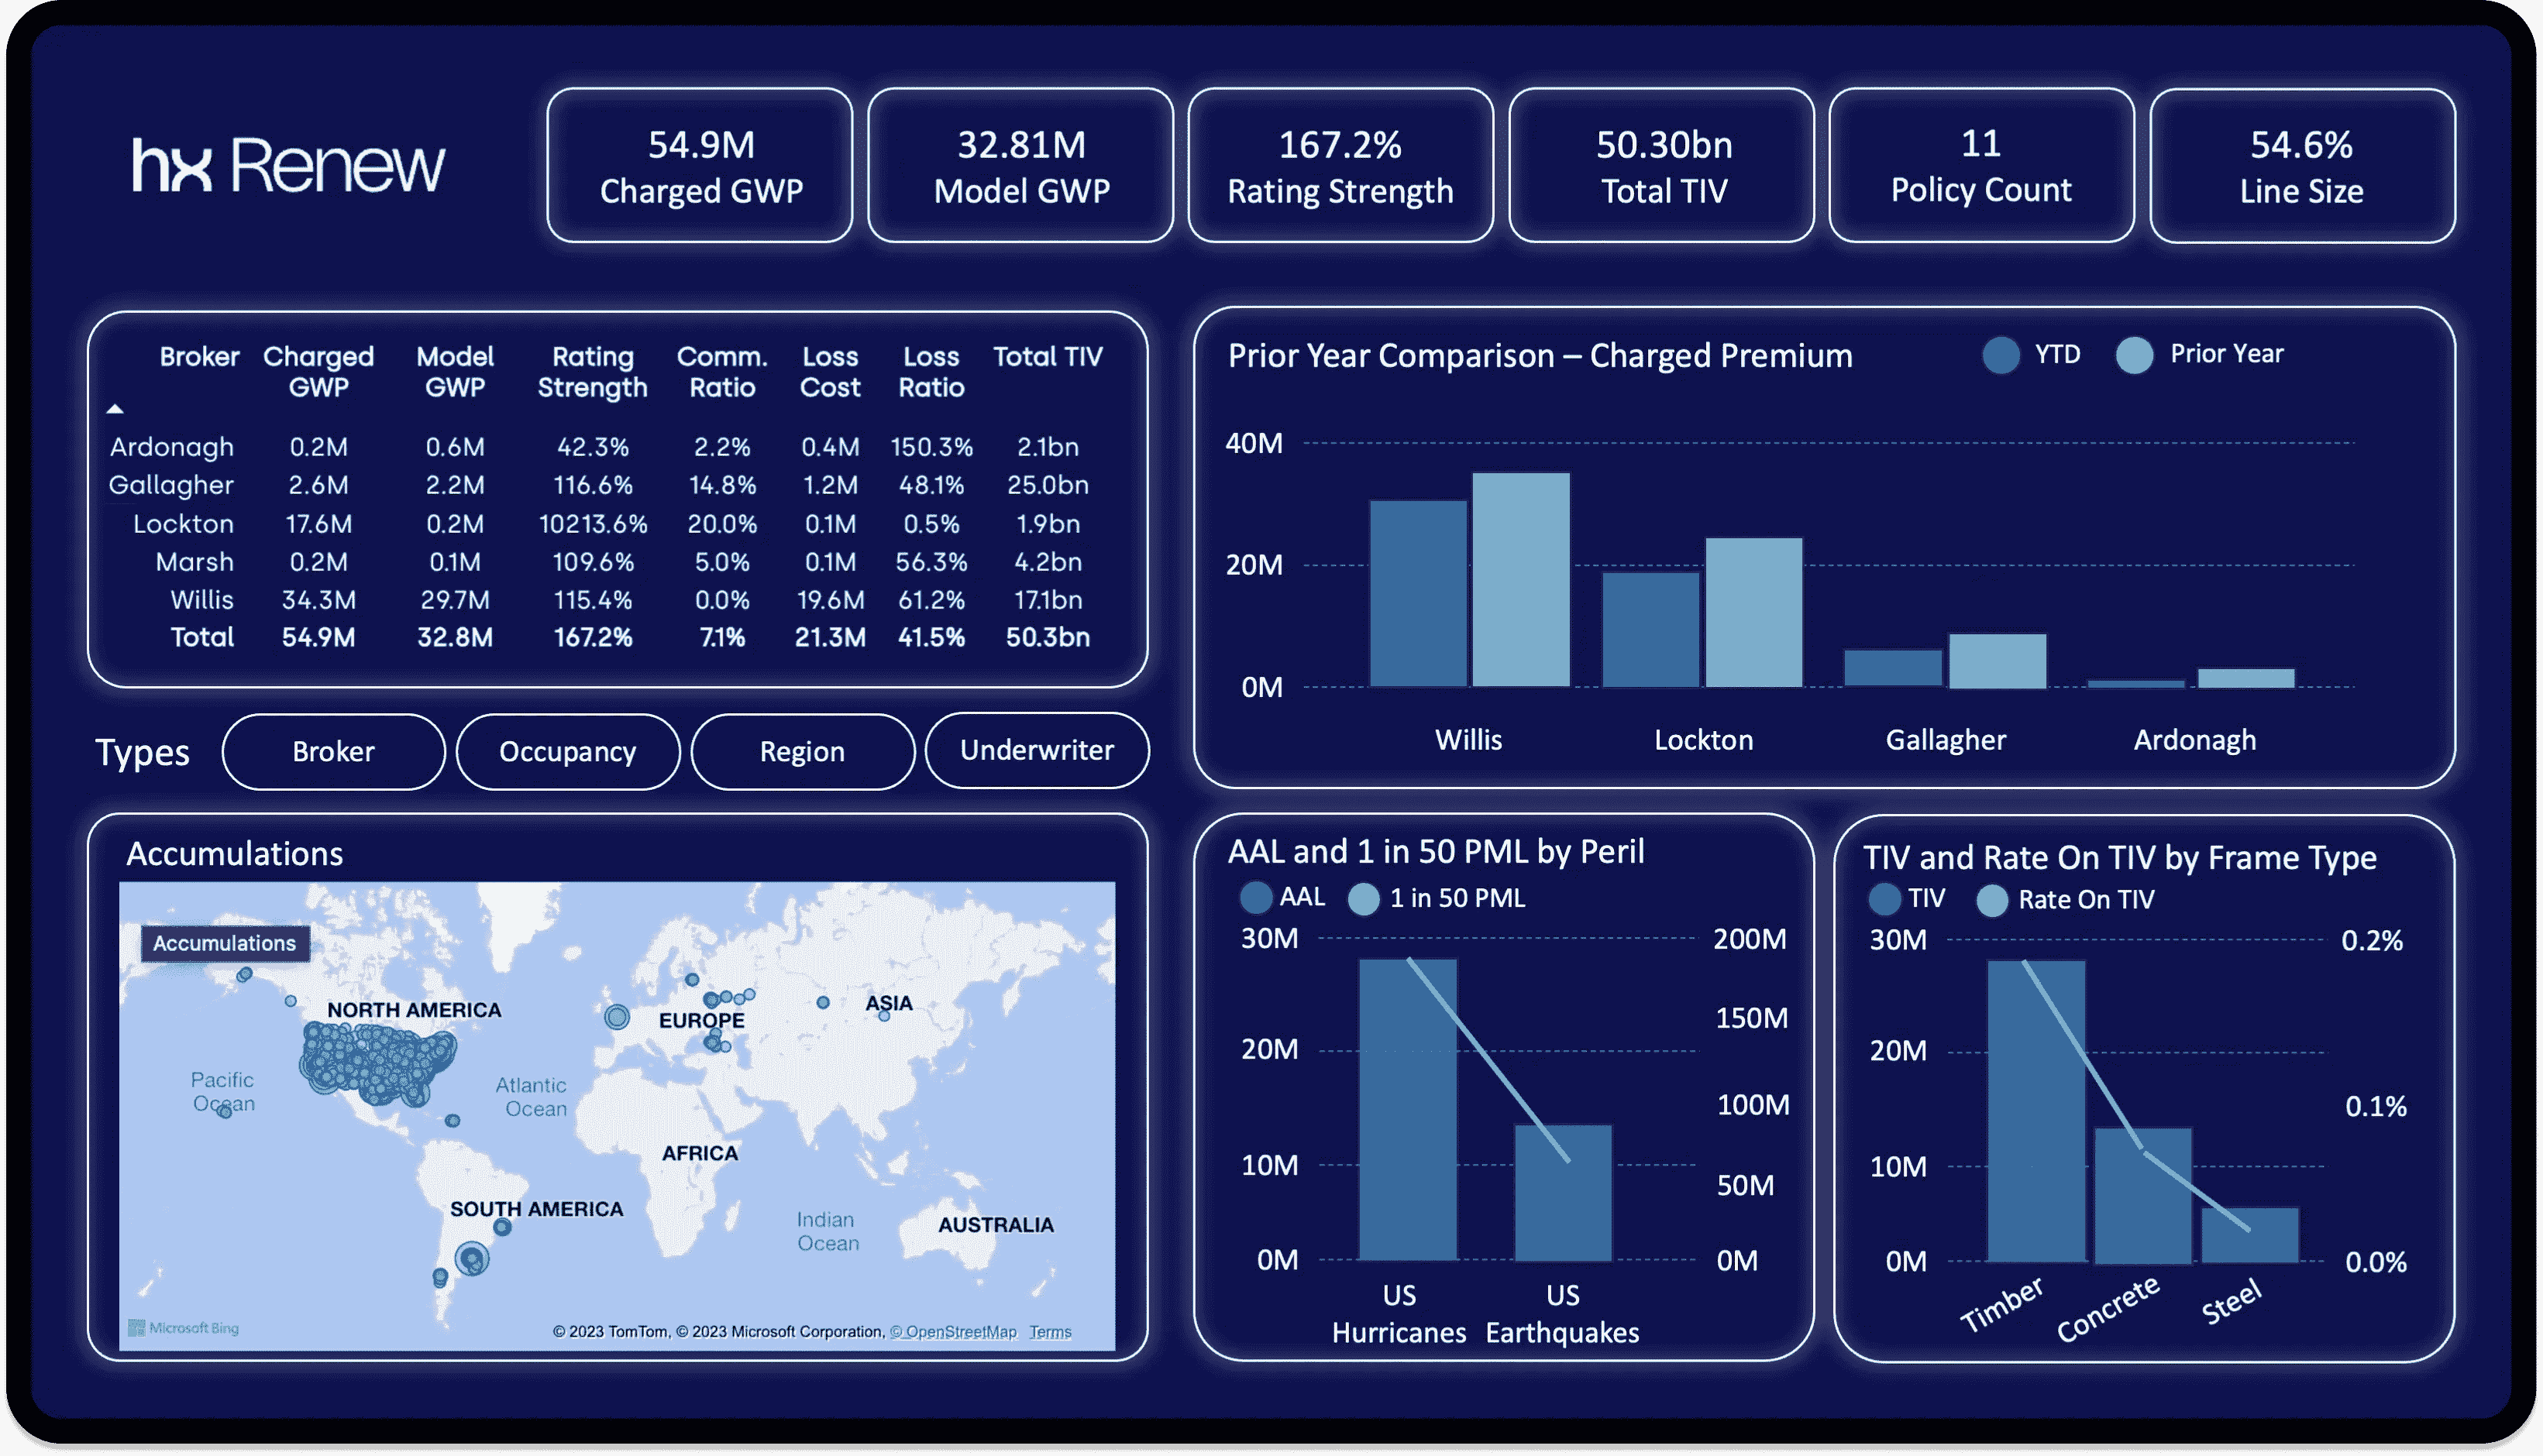Select the Total row label
Image resolution: width=2543 pixels, height=1456 pixels.
coord(202,637)
